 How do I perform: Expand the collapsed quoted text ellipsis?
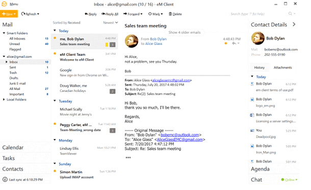coord(128,158)
